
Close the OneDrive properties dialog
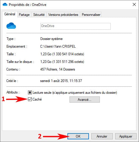(x=134, y=4)
